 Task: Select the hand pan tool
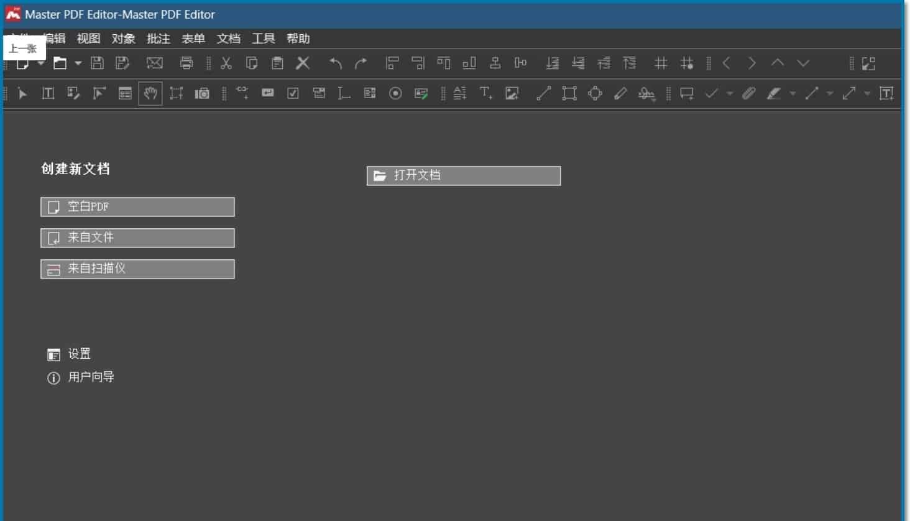point(150,93)
